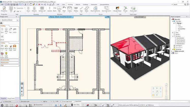Viewport: 190px width, 107px height.
Task: Choose the Ramp tool
Action: 86,9
